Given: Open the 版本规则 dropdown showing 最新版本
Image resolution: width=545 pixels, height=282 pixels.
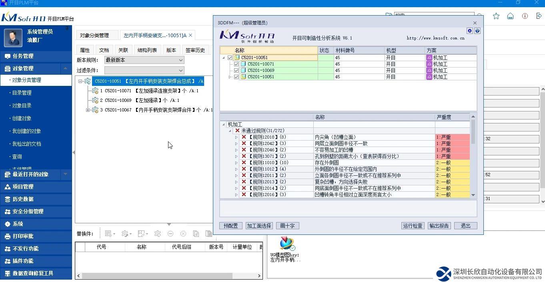Looking at the screenshot, I should click(x=144, y=60).
